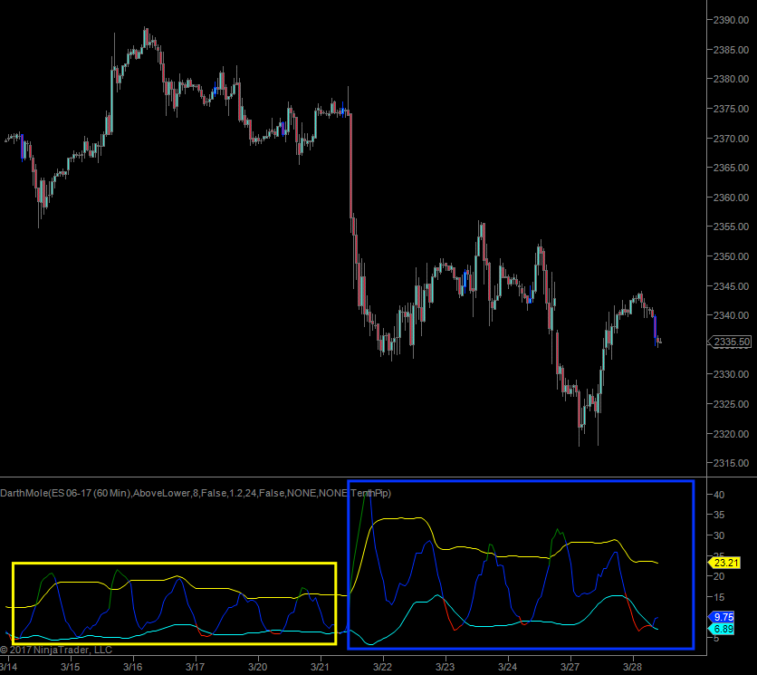Select the blue 9.75 indicator value tag
The image size is (757, 675).
pyautogui.click(x=724, y=616)
